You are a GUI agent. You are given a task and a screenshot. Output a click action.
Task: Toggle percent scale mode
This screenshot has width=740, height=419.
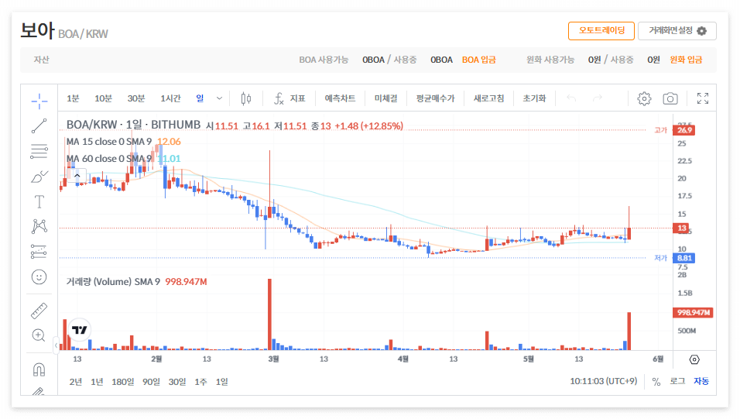click(x=656, y=382)
